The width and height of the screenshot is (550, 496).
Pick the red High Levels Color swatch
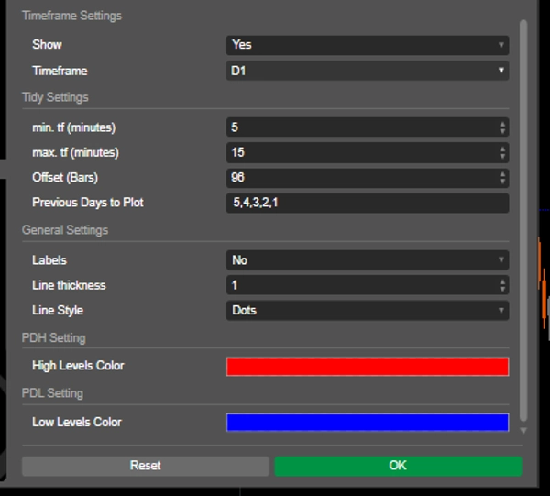pyautogui.click(x=367, y=367)
